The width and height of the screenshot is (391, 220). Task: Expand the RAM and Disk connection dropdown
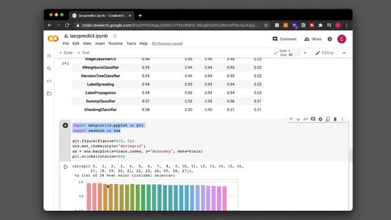[x=305, y=53]
